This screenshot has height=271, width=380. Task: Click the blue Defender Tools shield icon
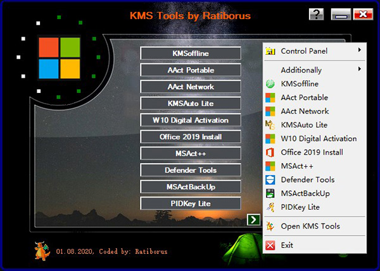[x=270, y=180]
